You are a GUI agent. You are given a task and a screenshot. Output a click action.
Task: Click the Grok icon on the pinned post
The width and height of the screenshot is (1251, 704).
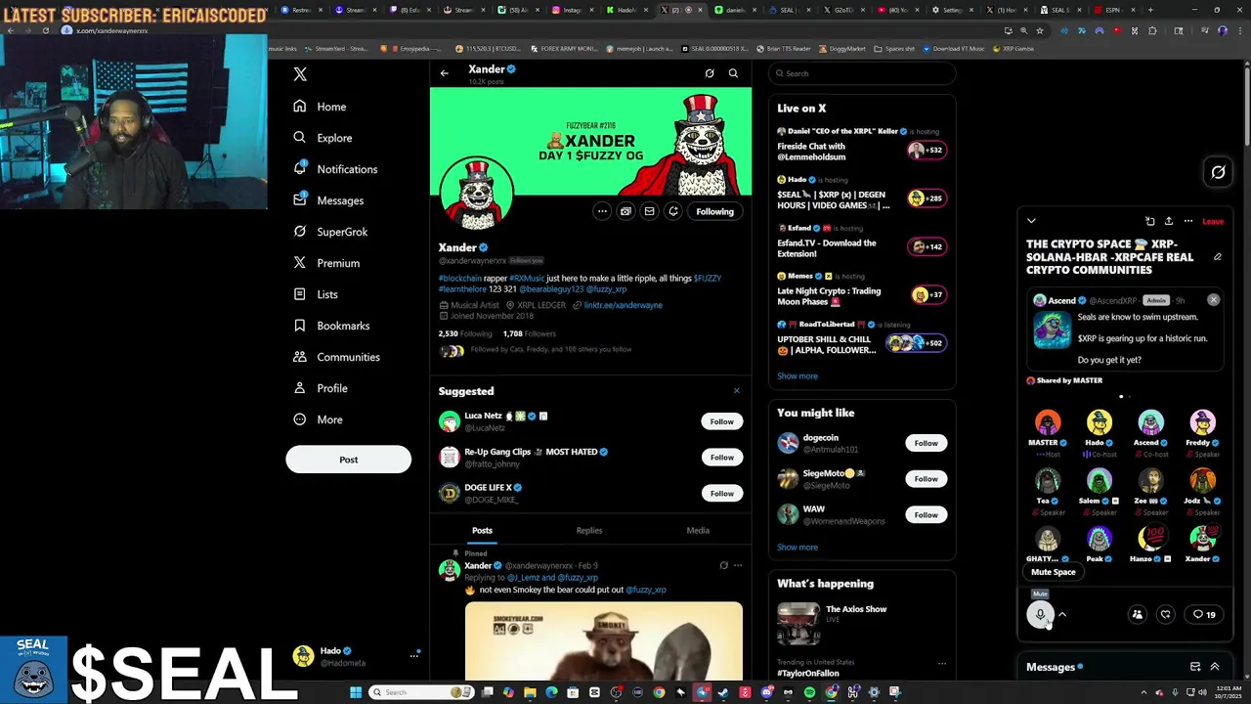tap(723, 565)
